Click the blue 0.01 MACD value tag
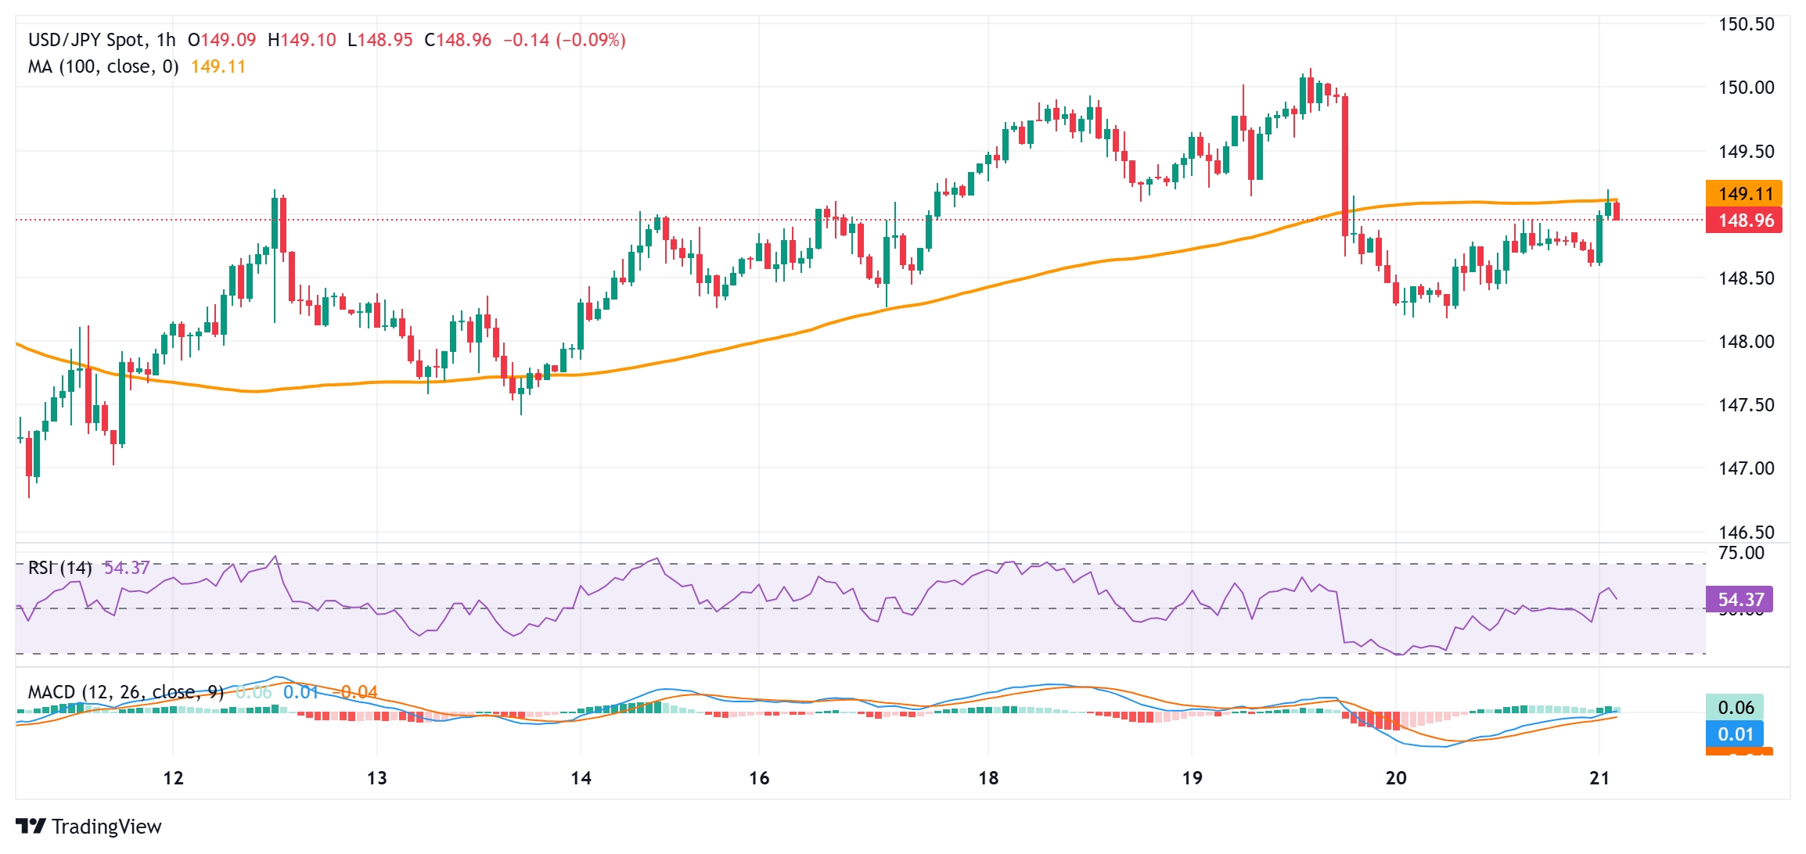 coord(1735,734)
